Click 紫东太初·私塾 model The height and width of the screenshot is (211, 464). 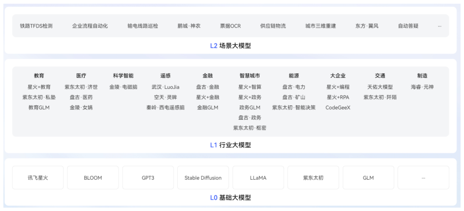[x=39, y=97]
